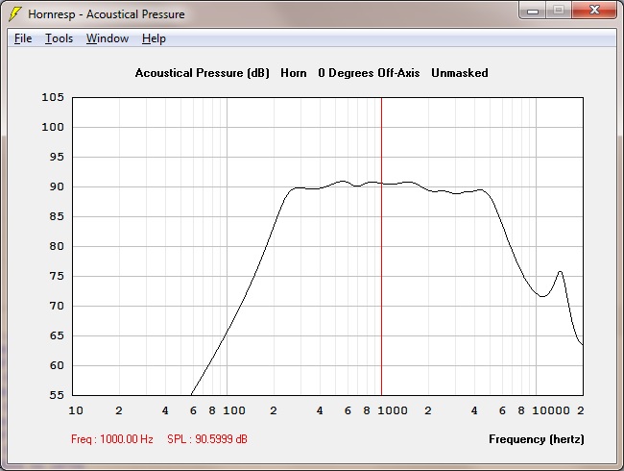Maximize the Hornresp window
This screenshot has height=471, width=624.
pos(559,10)
